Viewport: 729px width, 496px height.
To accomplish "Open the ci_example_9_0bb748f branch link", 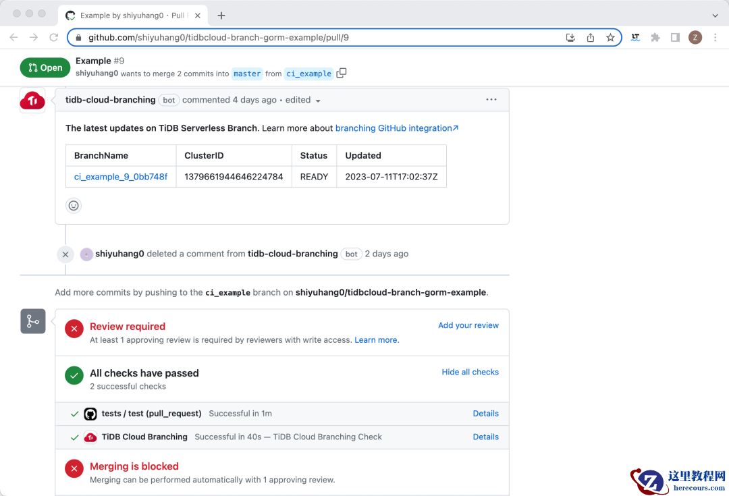I will pos(121,177).
